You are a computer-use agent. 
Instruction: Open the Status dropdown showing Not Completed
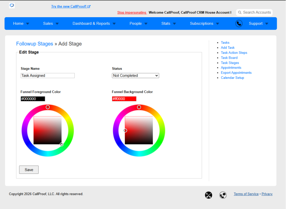tap(135, 76)
